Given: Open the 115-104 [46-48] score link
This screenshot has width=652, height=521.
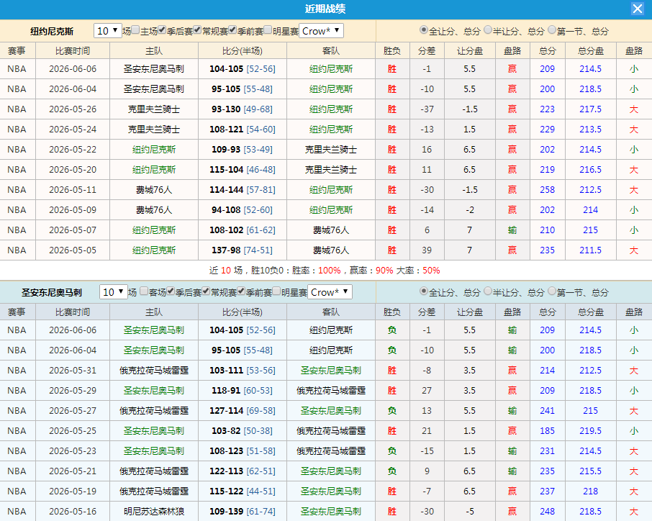Looking at the screenshot, I should point(243,170).
